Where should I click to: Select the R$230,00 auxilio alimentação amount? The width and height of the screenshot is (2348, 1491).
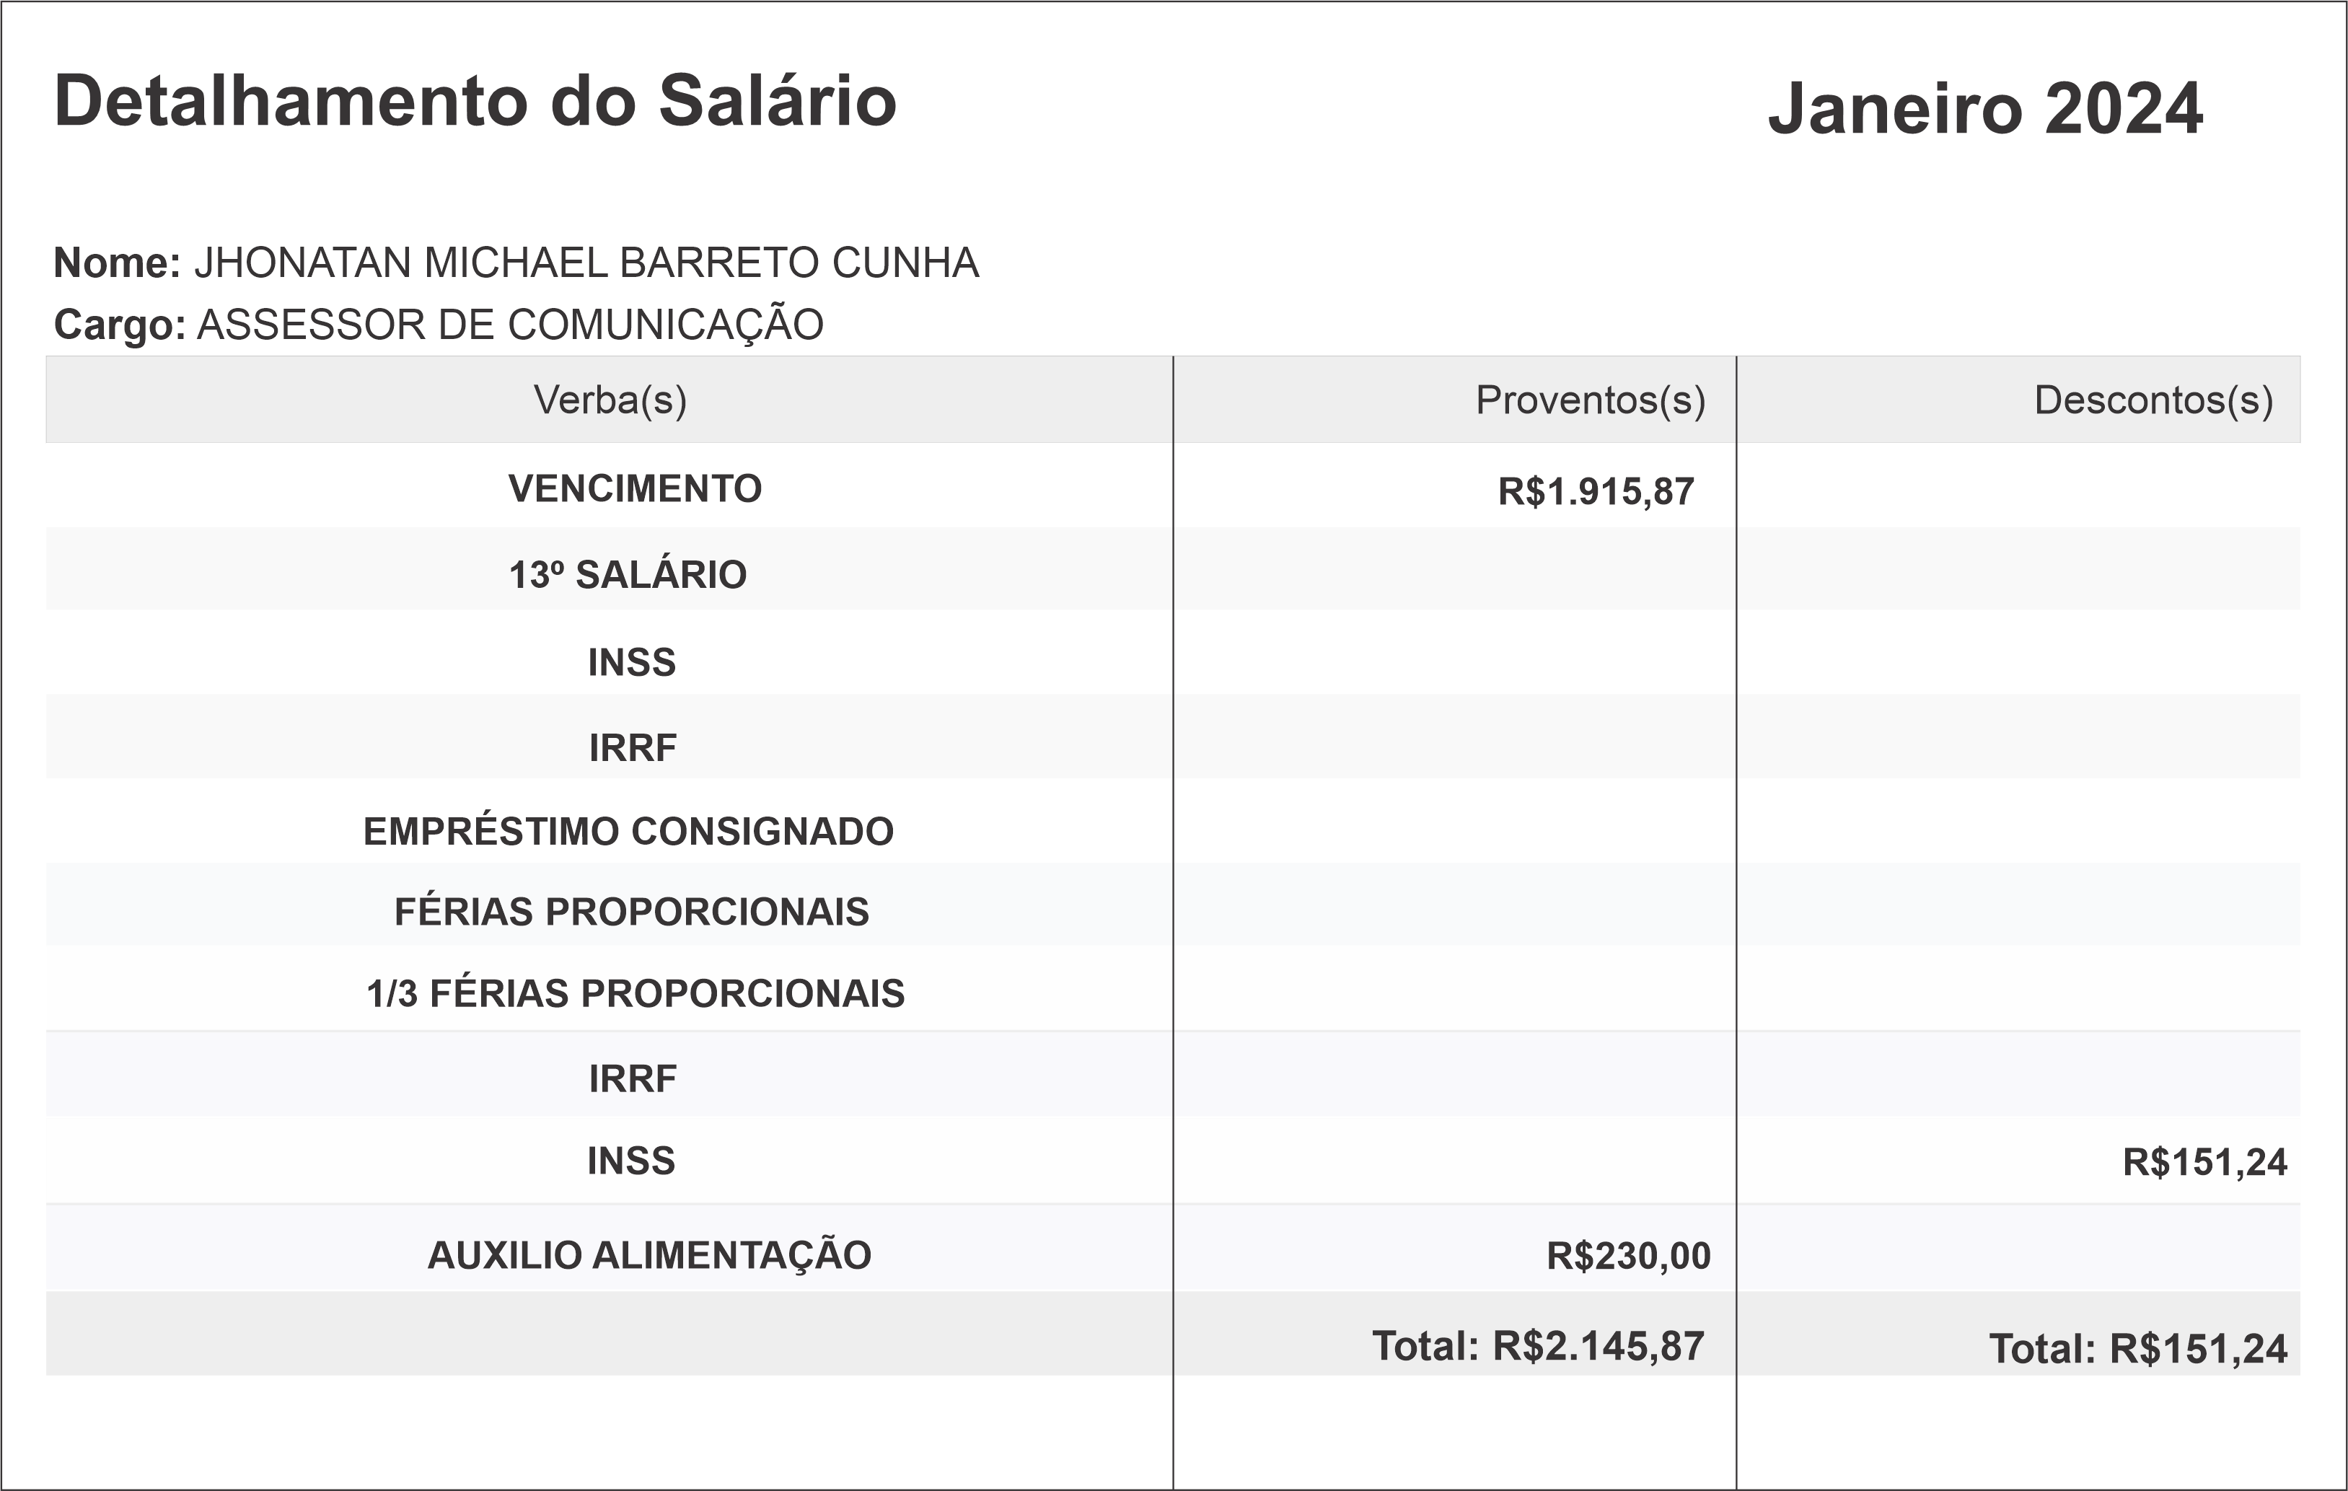[x=1627, y=1256]
